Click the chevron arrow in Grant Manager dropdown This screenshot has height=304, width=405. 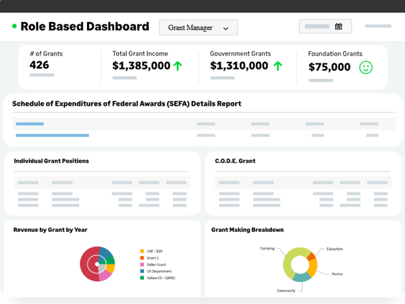coord(226,29)
